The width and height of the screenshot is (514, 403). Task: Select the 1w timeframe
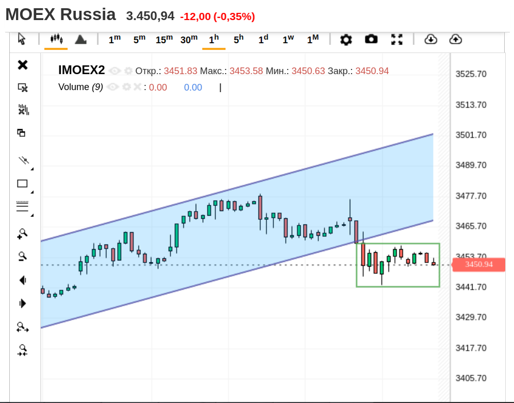pos(288,39)
